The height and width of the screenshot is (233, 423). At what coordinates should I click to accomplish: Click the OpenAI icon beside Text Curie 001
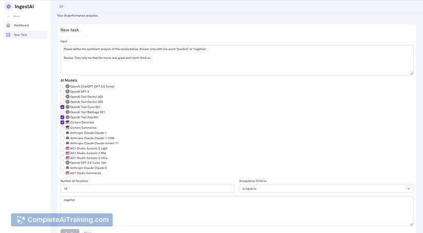tap(68, 107)
